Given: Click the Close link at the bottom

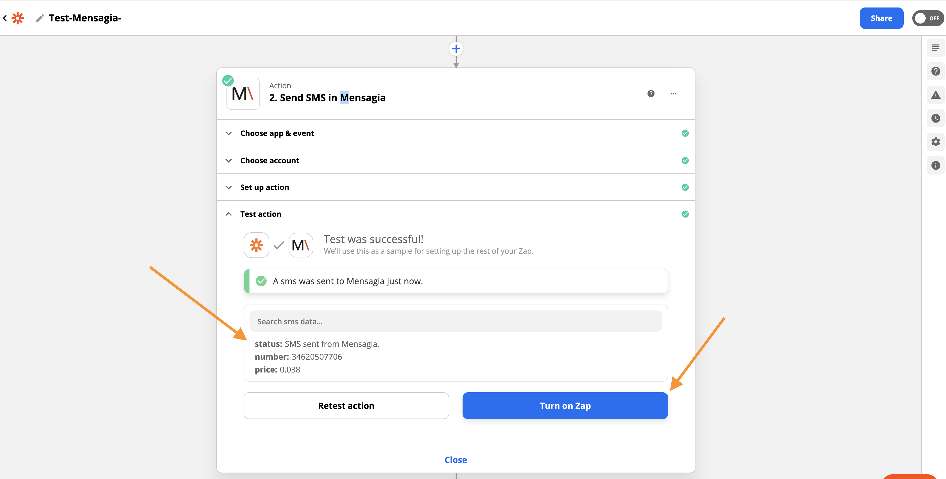Looking at the screenshot, I should tap(455, 459).
